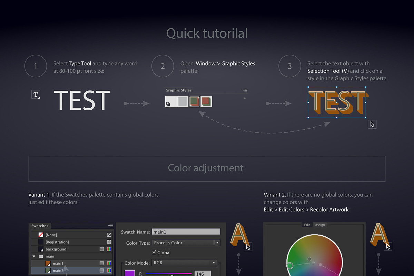Click the global color icon on background row
The image size is (414, 276).
[x=102, y=249]
